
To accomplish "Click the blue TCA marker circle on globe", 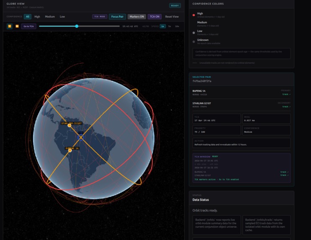I will [x=80, y=137].
